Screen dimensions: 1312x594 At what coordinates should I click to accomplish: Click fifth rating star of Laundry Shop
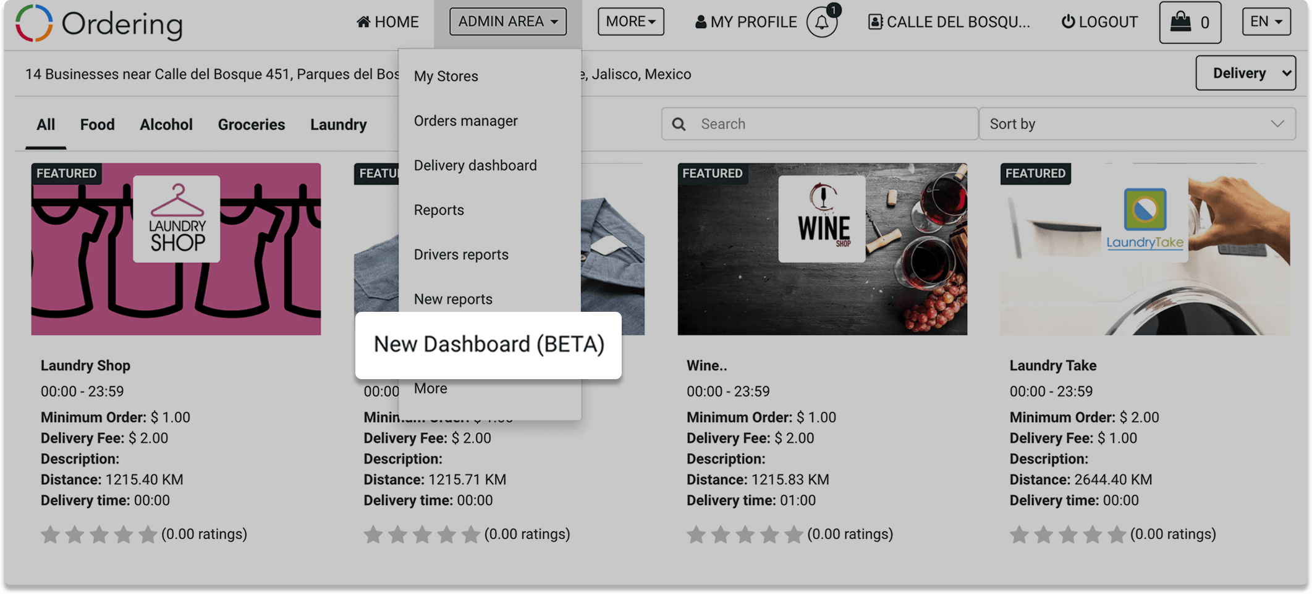(148, 534)
